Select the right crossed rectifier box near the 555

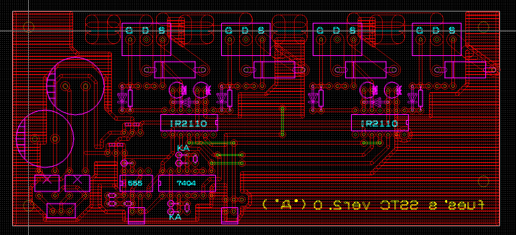pos(77,184)
